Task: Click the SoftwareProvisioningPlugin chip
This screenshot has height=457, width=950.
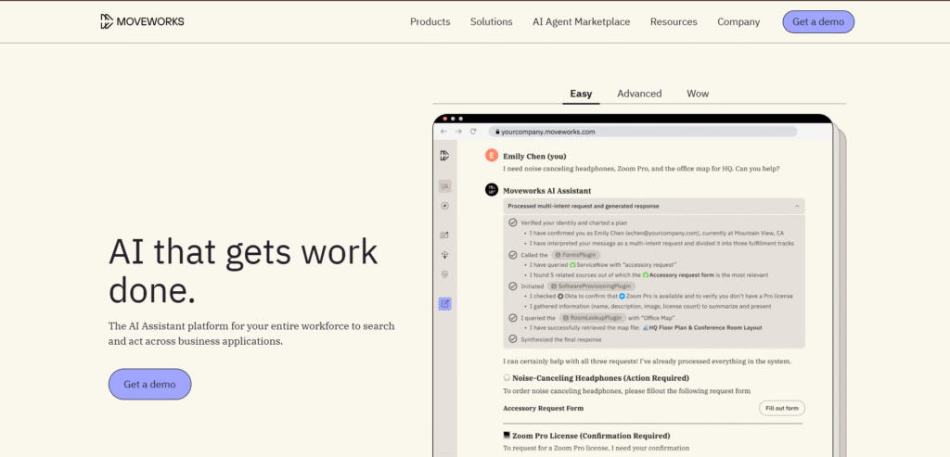Action: [x=591, y=286]
